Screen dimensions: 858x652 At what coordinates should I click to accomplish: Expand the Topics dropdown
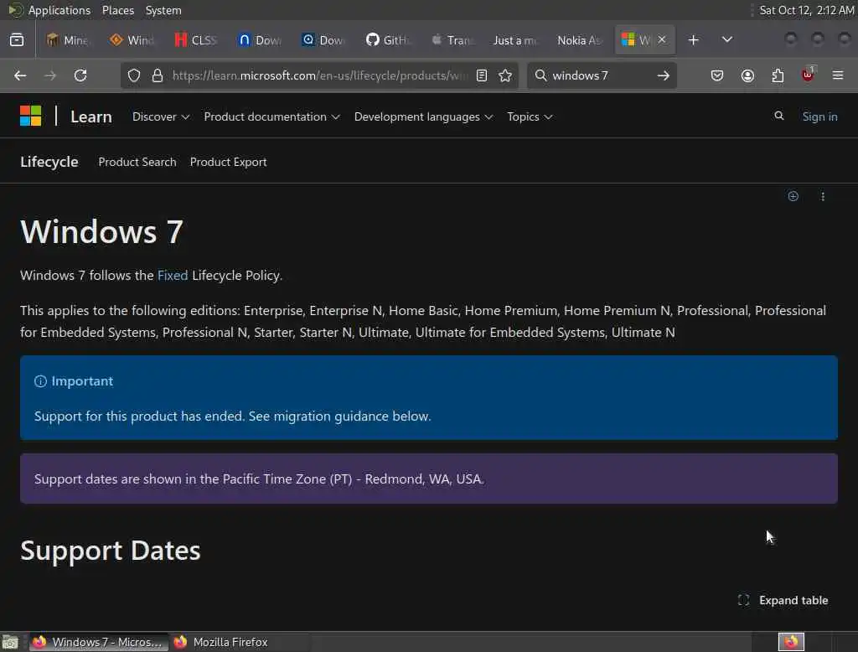tap(530, 116)
